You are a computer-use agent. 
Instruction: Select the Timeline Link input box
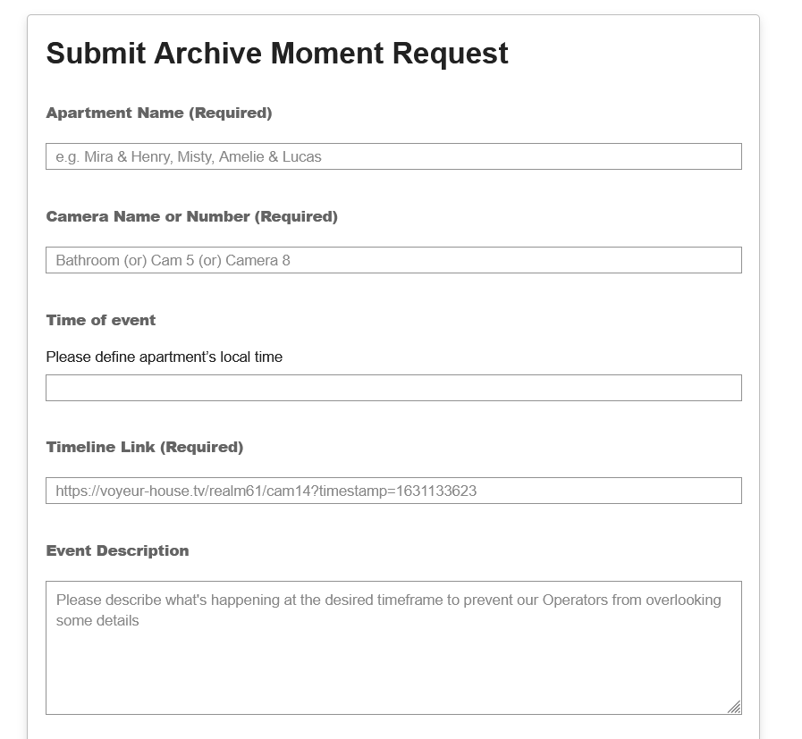608,491
